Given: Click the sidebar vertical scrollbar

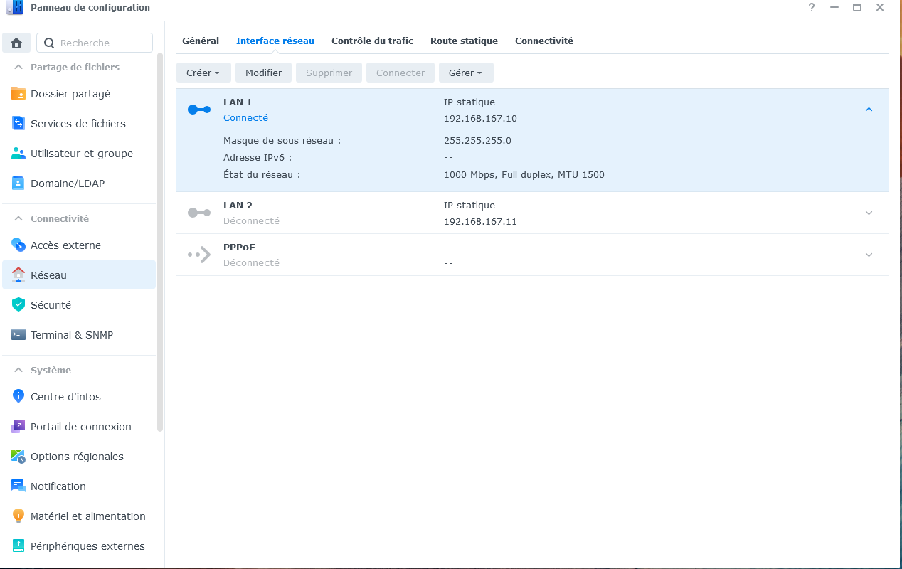Looking at the screenshot, I should 160,242.
